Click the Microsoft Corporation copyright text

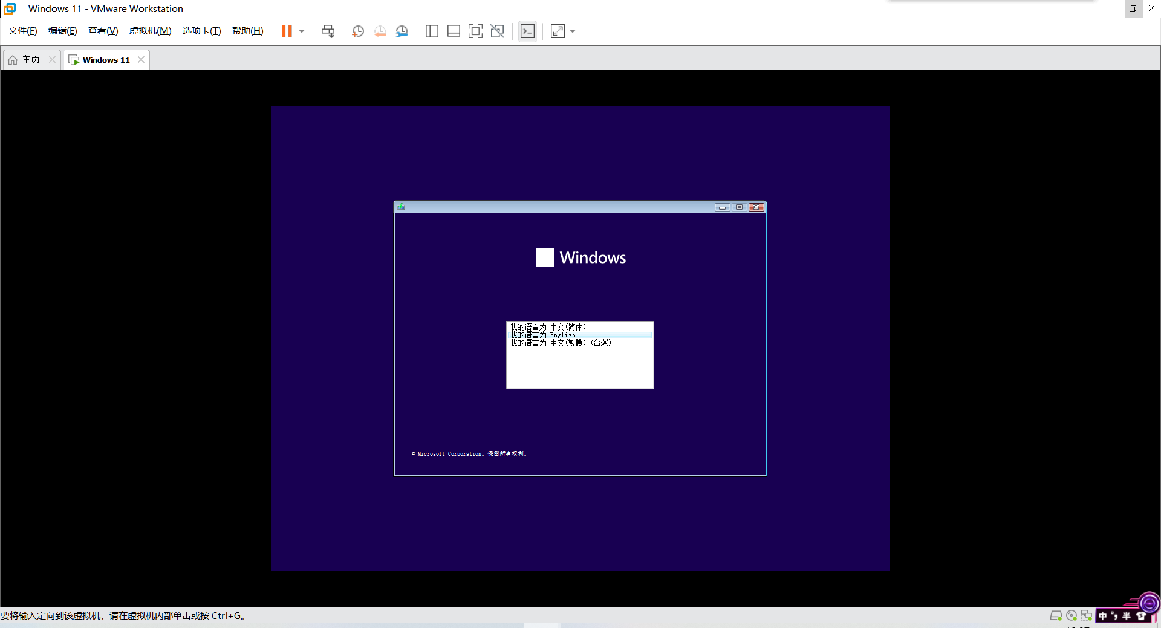pyautogui.click(x=469, y=453)
